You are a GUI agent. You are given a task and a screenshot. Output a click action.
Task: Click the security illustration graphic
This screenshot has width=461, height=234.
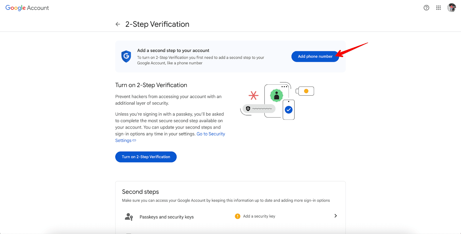(x=277, y=101)
